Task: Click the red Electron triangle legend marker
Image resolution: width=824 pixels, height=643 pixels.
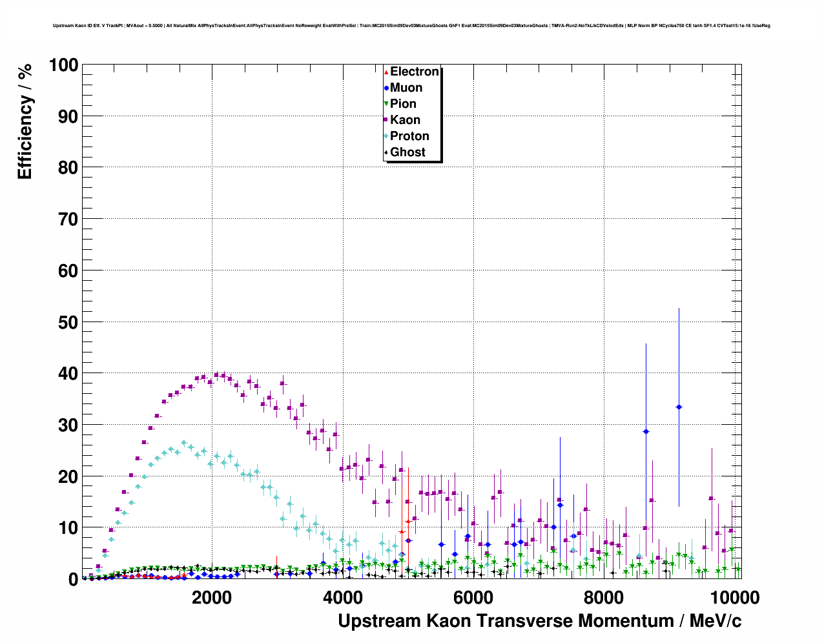Action: coord(386,72)
